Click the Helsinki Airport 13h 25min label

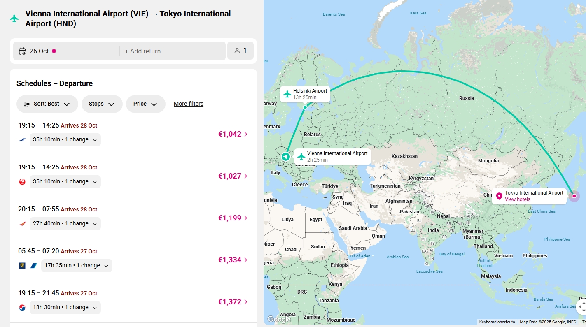pos(305,94)
